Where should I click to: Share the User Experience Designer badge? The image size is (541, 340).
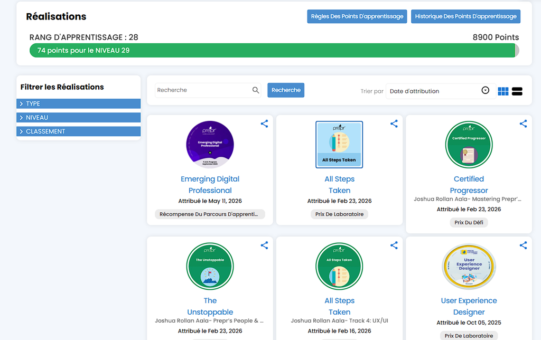524,245
